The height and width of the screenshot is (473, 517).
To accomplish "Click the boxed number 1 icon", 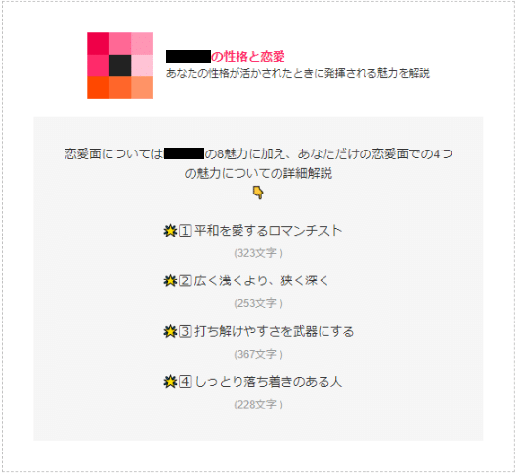I will [x=185, y=231].
